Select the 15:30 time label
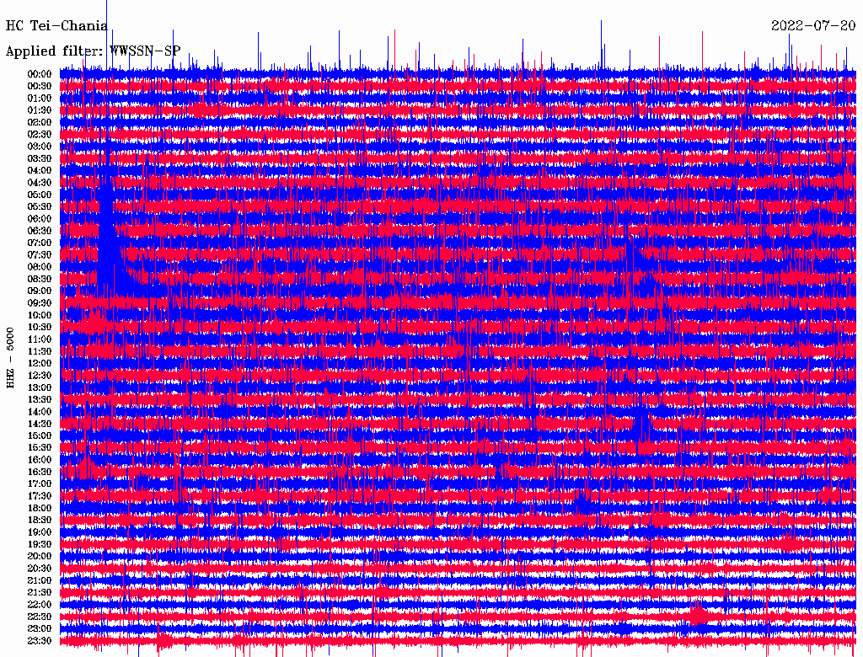Viewport: 863px width, 657px height. (39, 448)
